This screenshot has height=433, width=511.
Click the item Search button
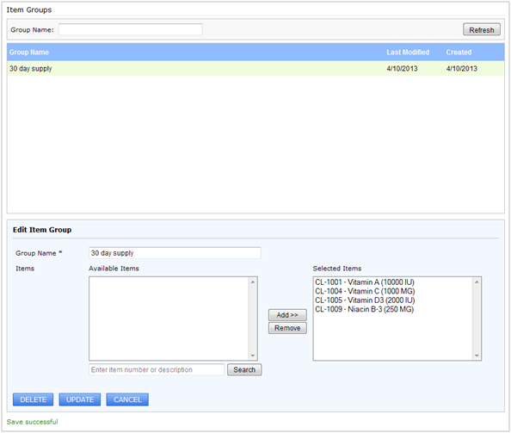coord(244,370)
